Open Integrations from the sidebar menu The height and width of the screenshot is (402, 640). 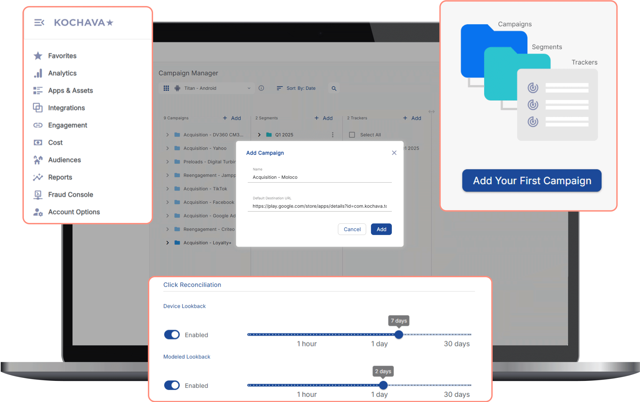(66, 108)
